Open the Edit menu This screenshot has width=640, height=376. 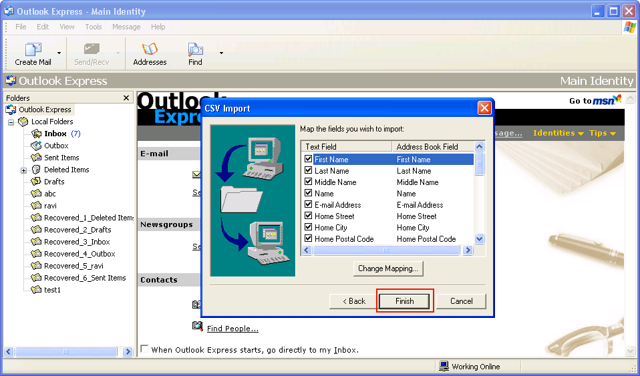click(43, 27)
